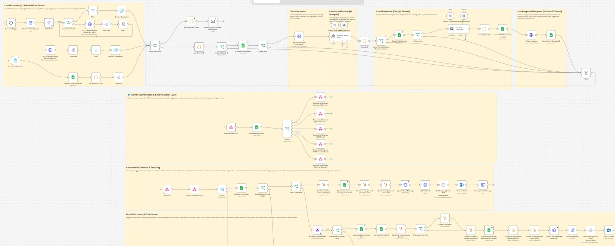This screenshot has width=615, height=246.
Task: Click the Loop Over Items1 node
Action: [x=68, y=23]
